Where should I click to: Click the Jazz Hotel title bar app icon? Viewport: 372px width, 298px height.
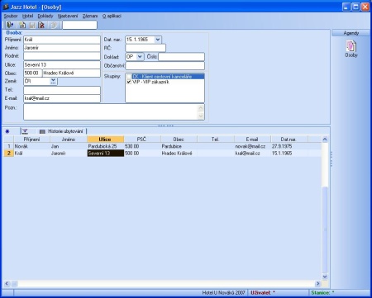6,7
